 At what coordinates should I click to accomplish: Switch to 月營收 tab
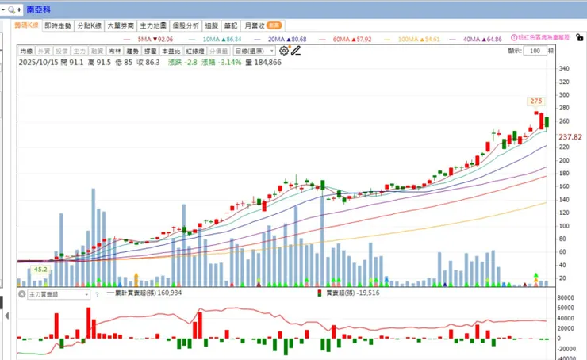(x=263, y=25)
